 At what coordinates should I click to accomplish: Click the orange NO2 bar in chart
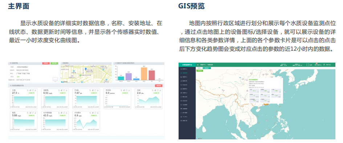click(144, 74)
